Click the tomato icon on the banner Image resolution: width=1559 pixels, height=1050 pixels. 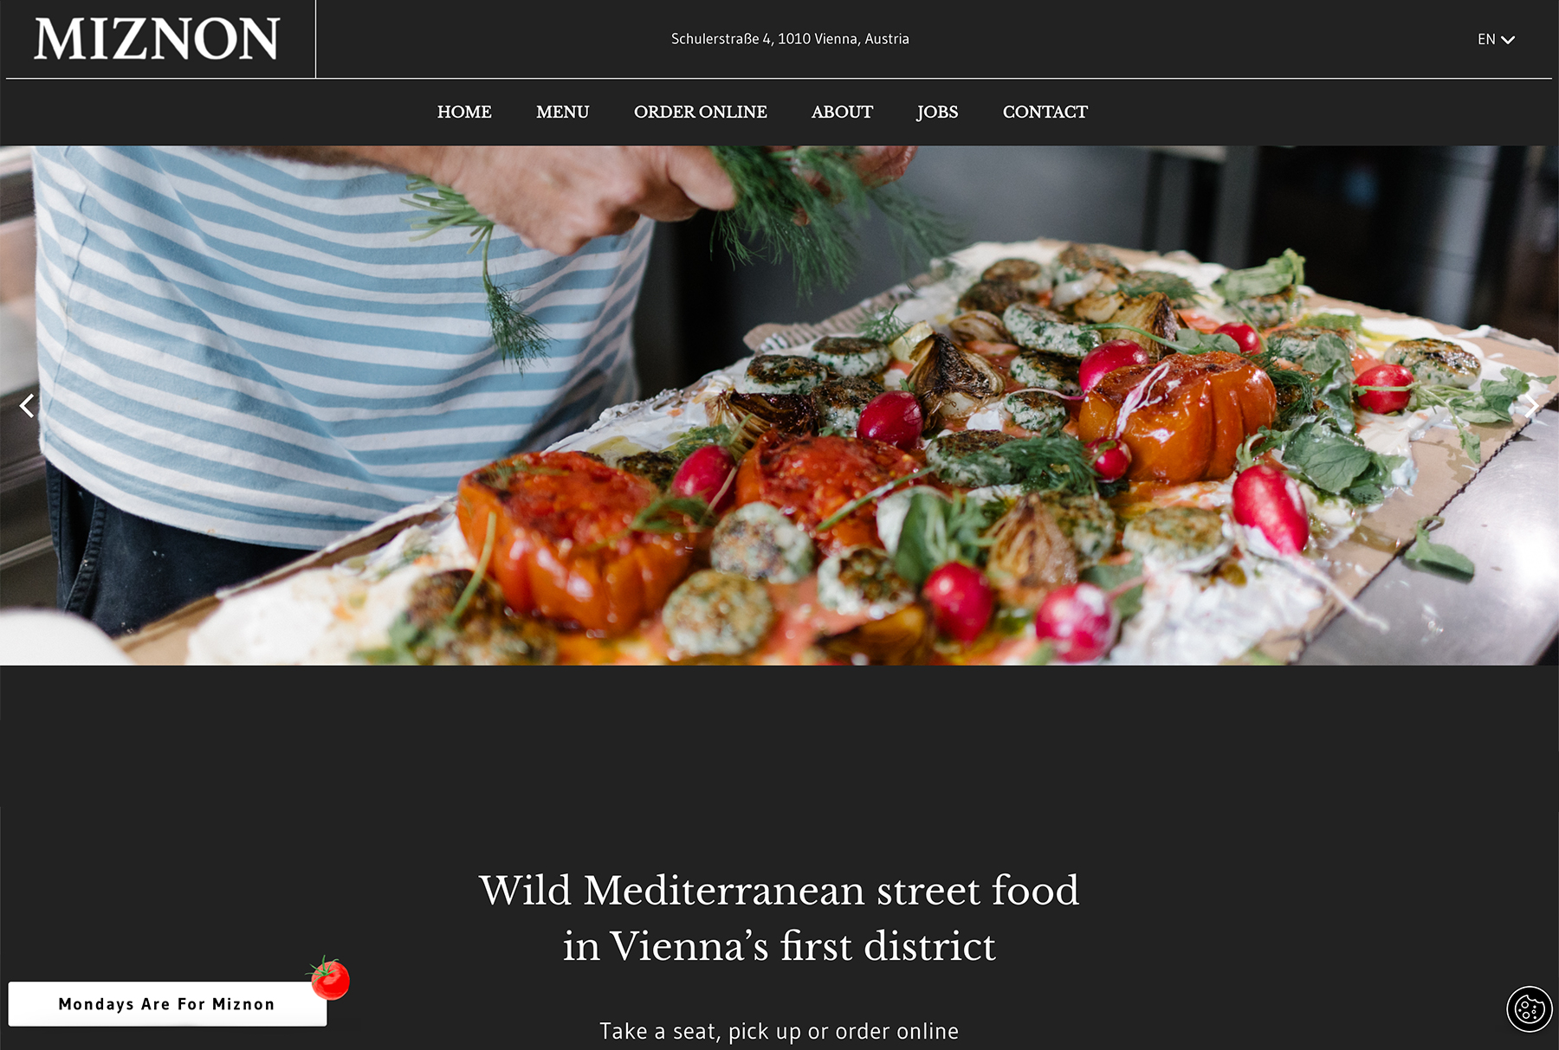pyautogui.click(x=330, y=978)
